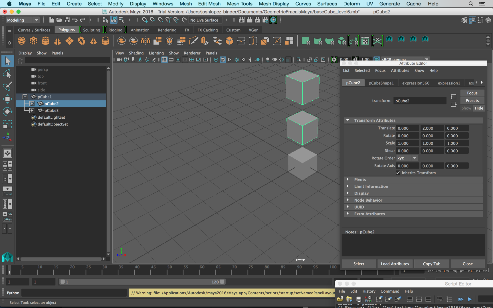Image resolution: width=493 pixels, height=308 pixels.
Task: Click the New Scene icon
Action: 51,20
